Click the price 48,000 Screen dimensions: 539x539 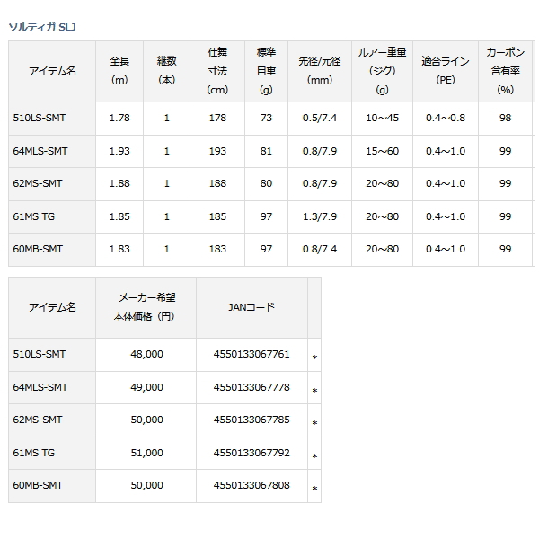point(146,354)
